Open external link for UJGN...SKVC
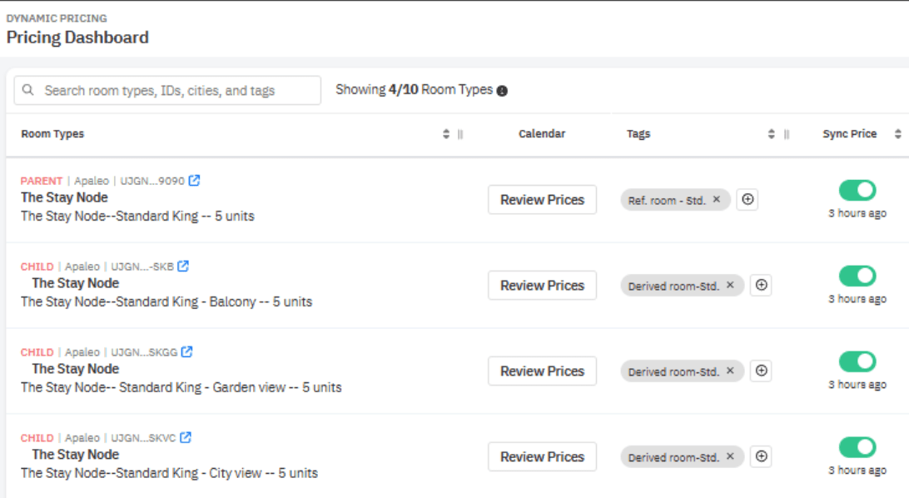Image resolution: width=909 pixels, height=498 pixels. 185,436
